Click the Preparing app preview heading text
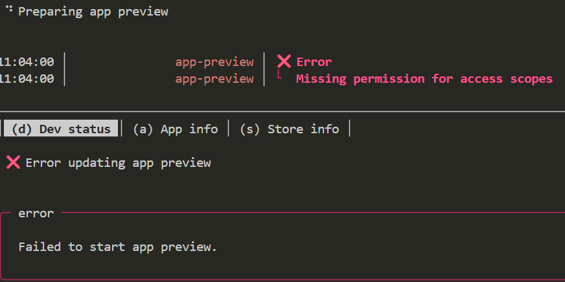Image resolution: width=565 pixels, height=282 pixels. [93, 12]
